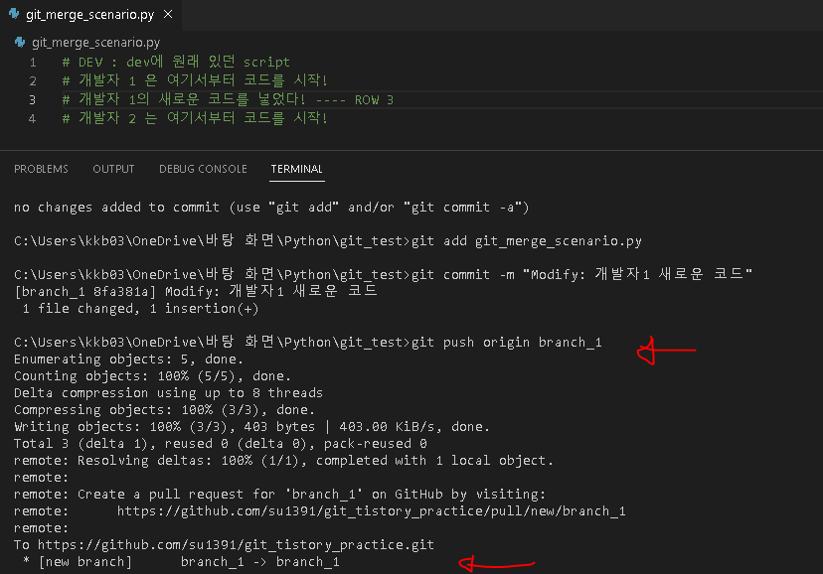Screen dimensions: 823x574
Task: Click 'Total 3 (delta 1), reused 0' line
Action: [x=220, y=444]
